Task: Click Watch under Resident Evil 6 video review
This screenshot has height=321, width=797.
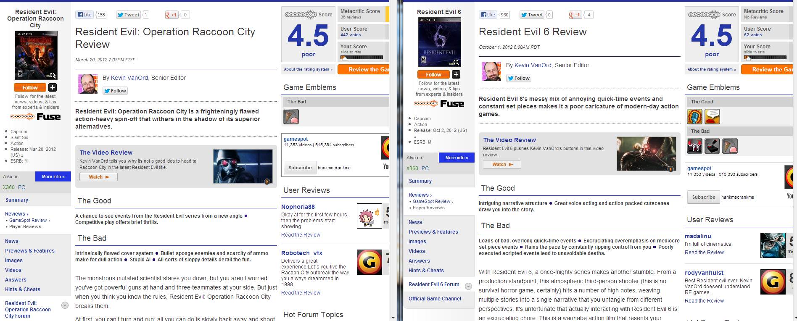Action: pyautogui.click(x=502, y=164)
